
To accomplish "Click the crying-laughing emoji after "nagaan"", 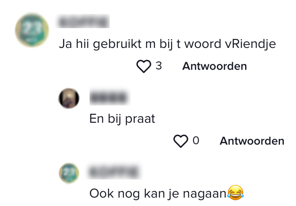I will [x=235, y=193].
